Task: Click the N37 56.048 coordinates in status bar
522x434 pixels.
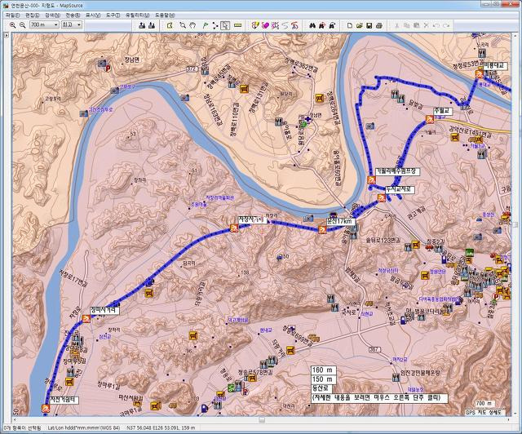Action: pos(161,427)
